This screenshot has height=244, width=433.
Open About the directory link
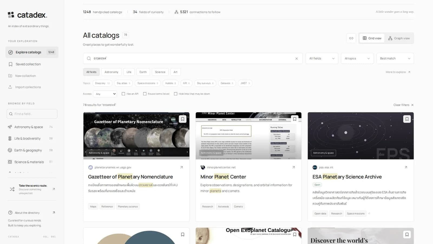tap(32, 213)
